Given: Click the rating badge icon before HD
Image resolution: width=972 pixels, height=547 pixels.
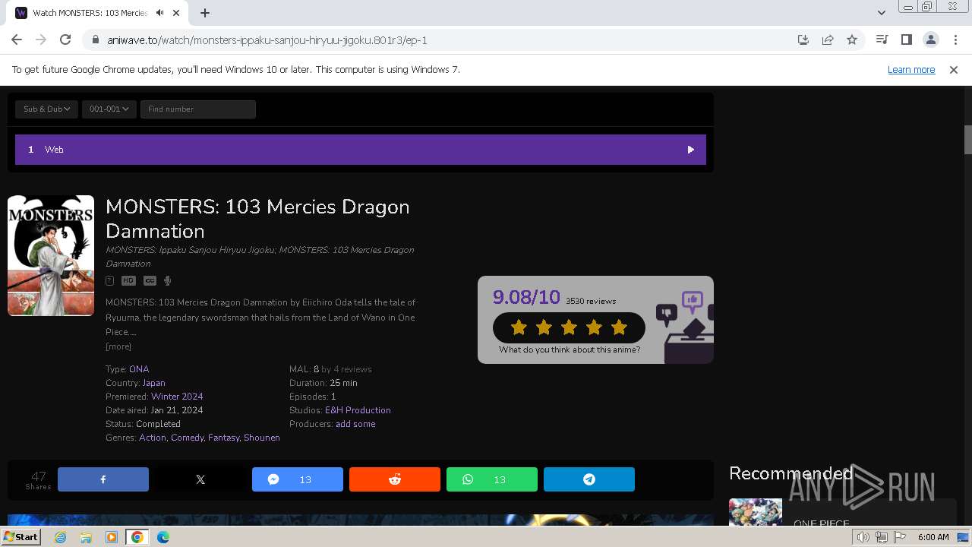Looking at the screenshot, I should [x=110, y=281].
